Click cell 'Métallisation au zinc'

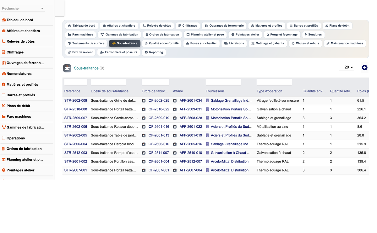[x=272, y=127]
